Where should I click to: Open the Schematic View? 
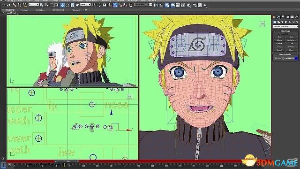[x=183, y=5]
